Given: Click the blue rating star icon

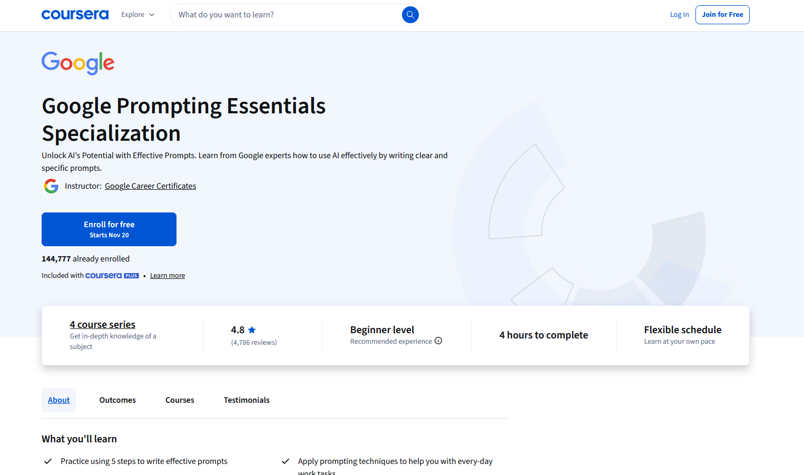Looking at the screenshot, I should pyautogui.click(x=252, y=330).
